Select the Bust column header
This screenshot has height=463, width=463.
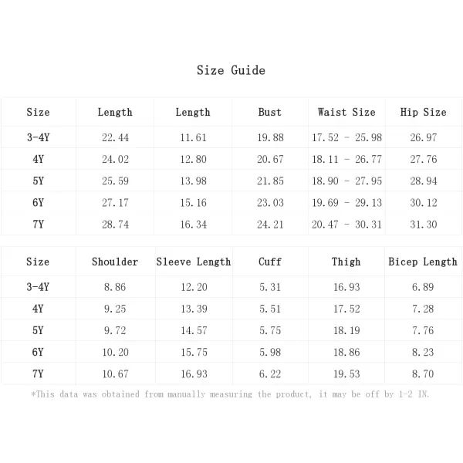(x=269, y=112)
